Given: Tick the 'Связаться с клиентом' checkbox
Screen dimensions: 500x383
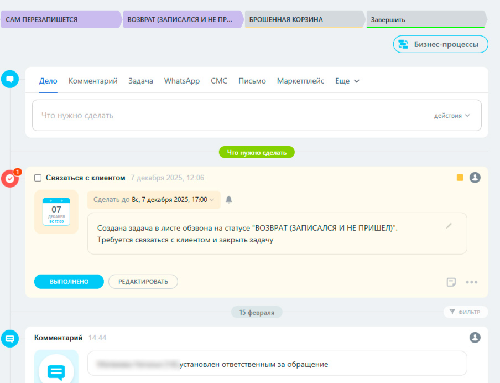Looking at the screenshot, I should pos(38,178).
